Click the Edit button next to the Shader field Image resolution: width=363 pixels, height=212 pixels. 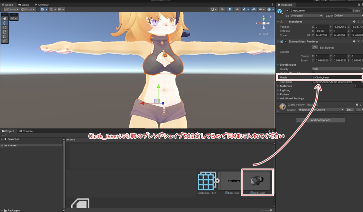coord(350,110)
